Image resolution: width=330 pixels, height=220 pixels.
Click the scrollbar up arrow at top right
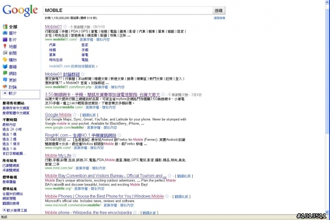pos(327,2)
